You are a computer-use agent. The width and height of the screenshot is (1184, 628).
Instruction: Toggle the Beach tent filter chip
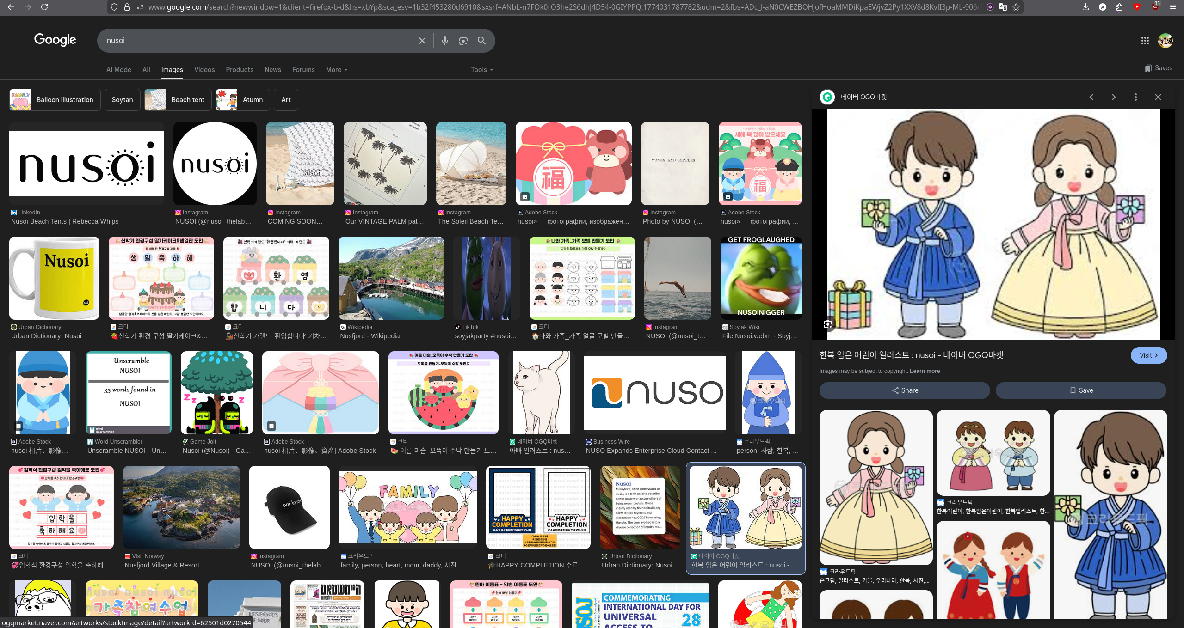[x=178, y=100]
